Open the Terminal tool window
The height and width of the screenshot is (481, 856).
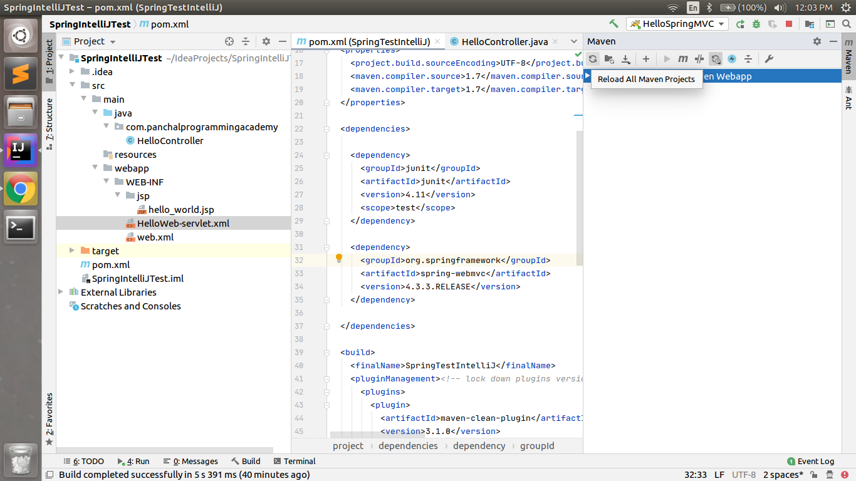[294, 461]
